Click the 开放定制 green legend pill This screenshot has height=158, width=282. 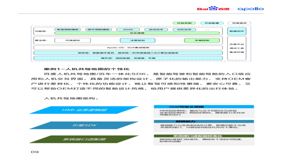(x=184, y=23)
